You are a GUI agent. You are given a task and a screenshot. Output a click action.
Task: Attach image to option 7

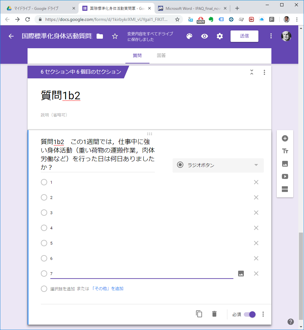pyautogui.click(x=241, y=274)
